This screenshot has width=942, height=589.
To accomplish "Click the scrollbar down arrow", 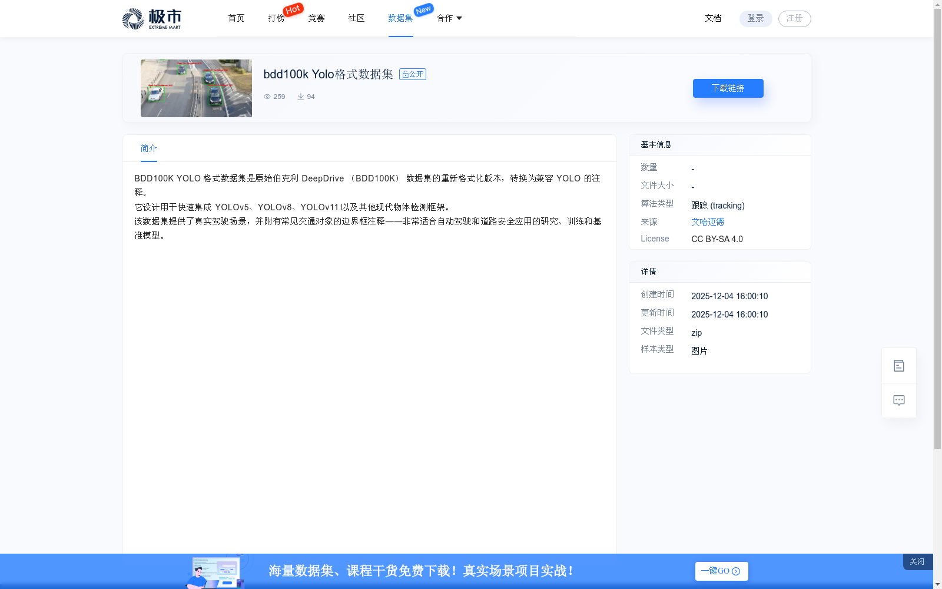I will [937, 584].
